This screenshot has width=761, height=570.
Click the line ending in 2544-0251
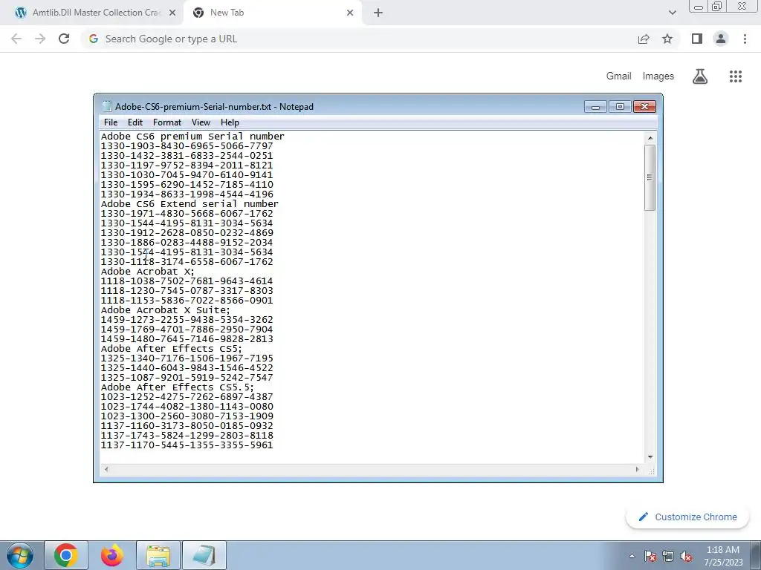click(187, 156)
